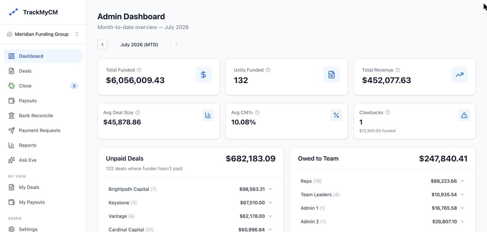This screenshot has width=487, height=232.
Task: Expand the Admin 1 owed row
Action: pyautogui.click(x=382, y=208)
